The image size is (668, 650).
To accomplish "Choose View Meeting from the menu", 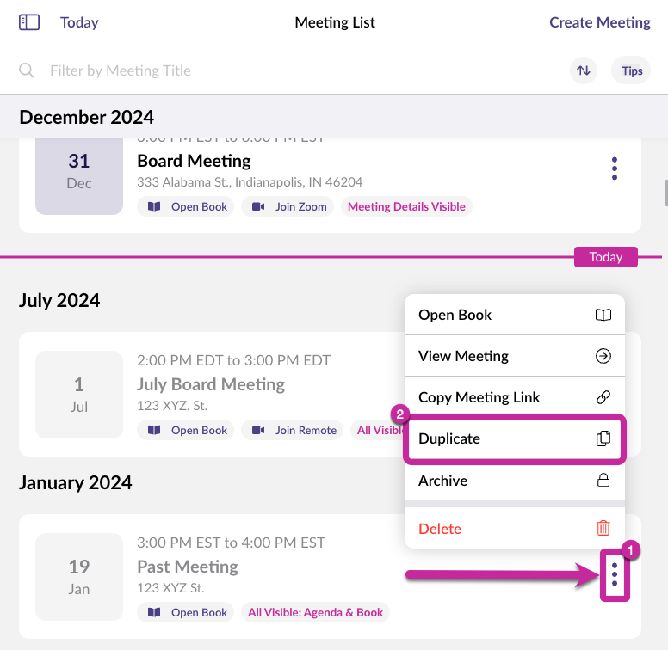I will tap(514, 356).
